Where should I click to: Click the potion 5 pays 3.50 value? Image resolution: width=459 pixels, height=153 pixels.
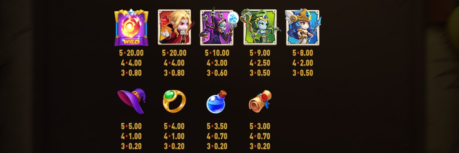pos(217,126)
